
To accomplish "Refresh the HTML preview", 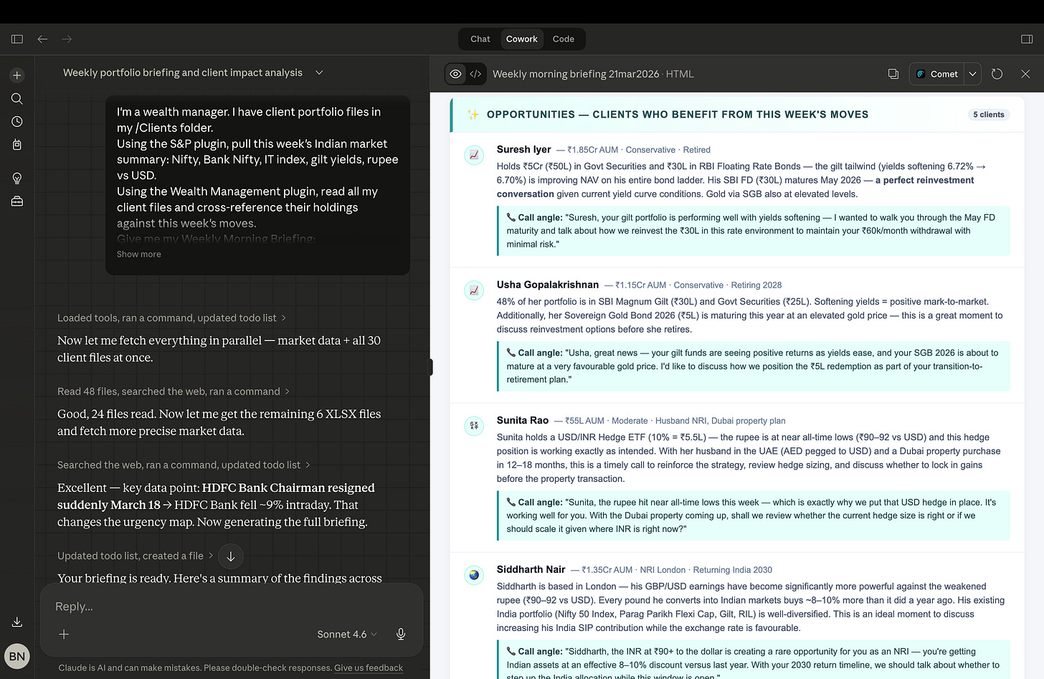I will [997, 74].
